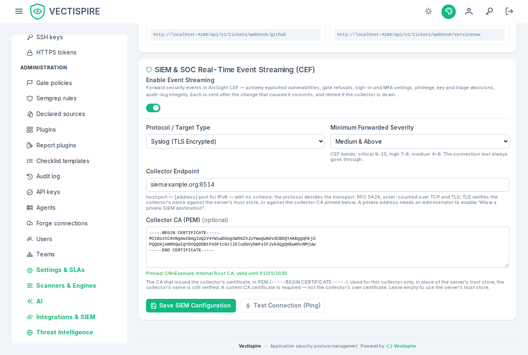
Task: Click into the Collector Endpoint field
Action: pos(328,185)
